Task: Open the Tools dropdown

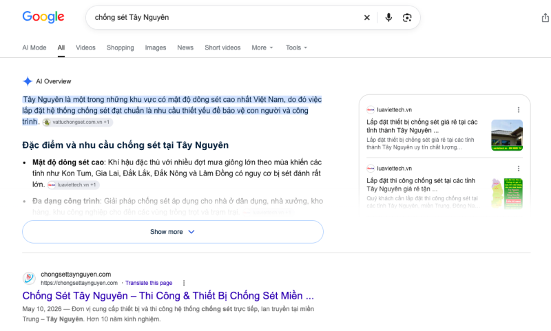Action: tap(296, 47)
